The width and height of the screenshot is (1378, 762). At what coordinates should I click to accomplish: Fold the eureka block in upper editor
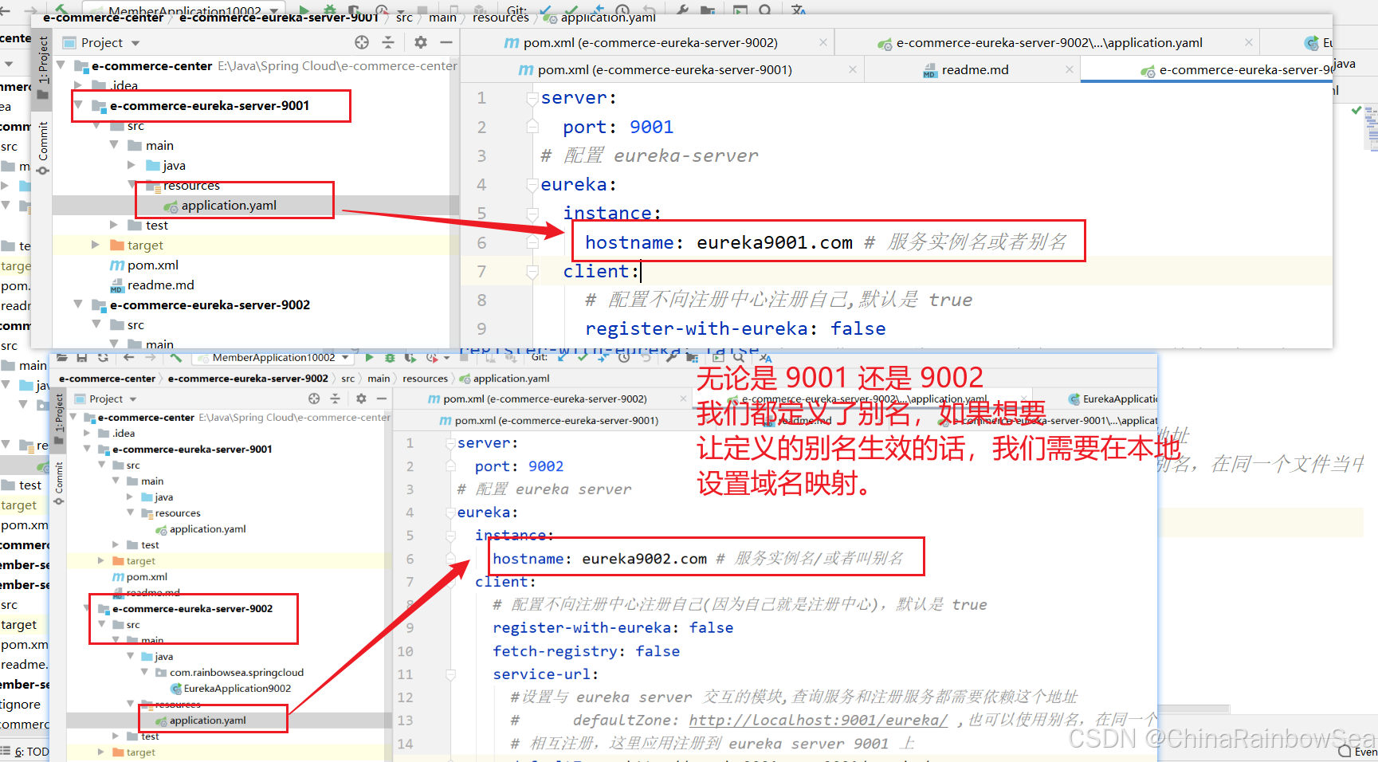point(532,185)
